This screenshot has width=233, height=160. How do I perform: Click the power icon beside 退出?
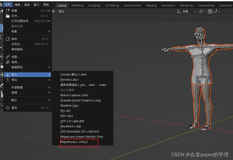click(8, 108)
